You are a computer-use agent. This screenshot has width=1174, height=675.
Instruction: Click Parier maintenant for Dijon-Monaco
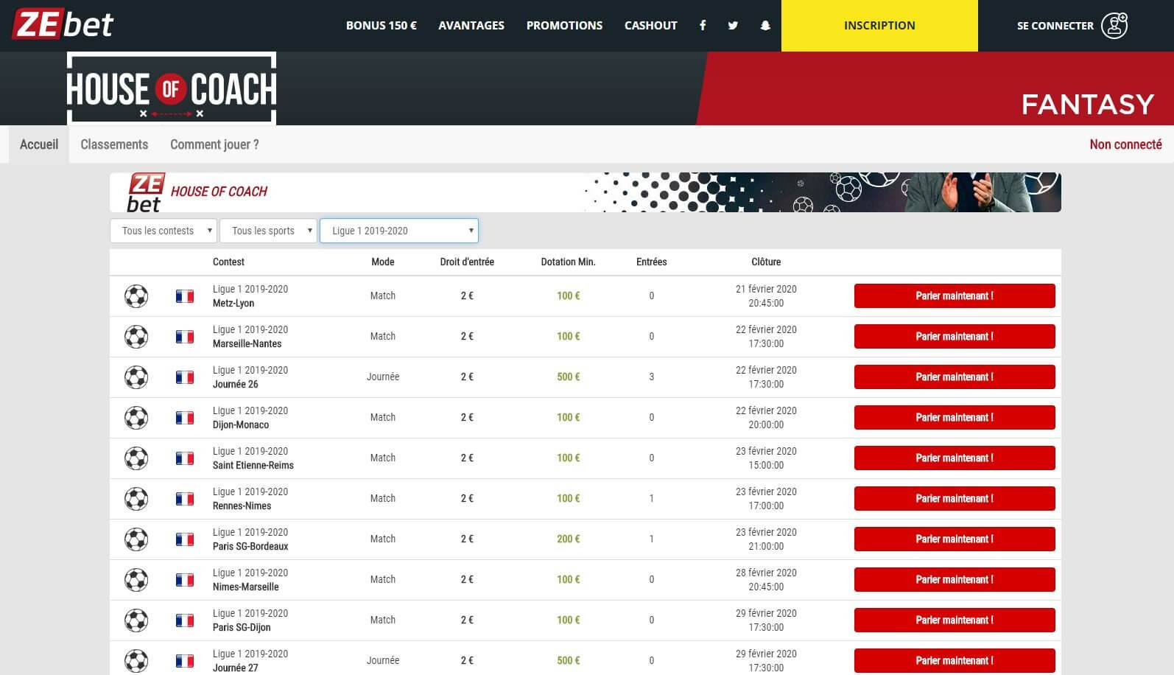[x=955, y=417]
